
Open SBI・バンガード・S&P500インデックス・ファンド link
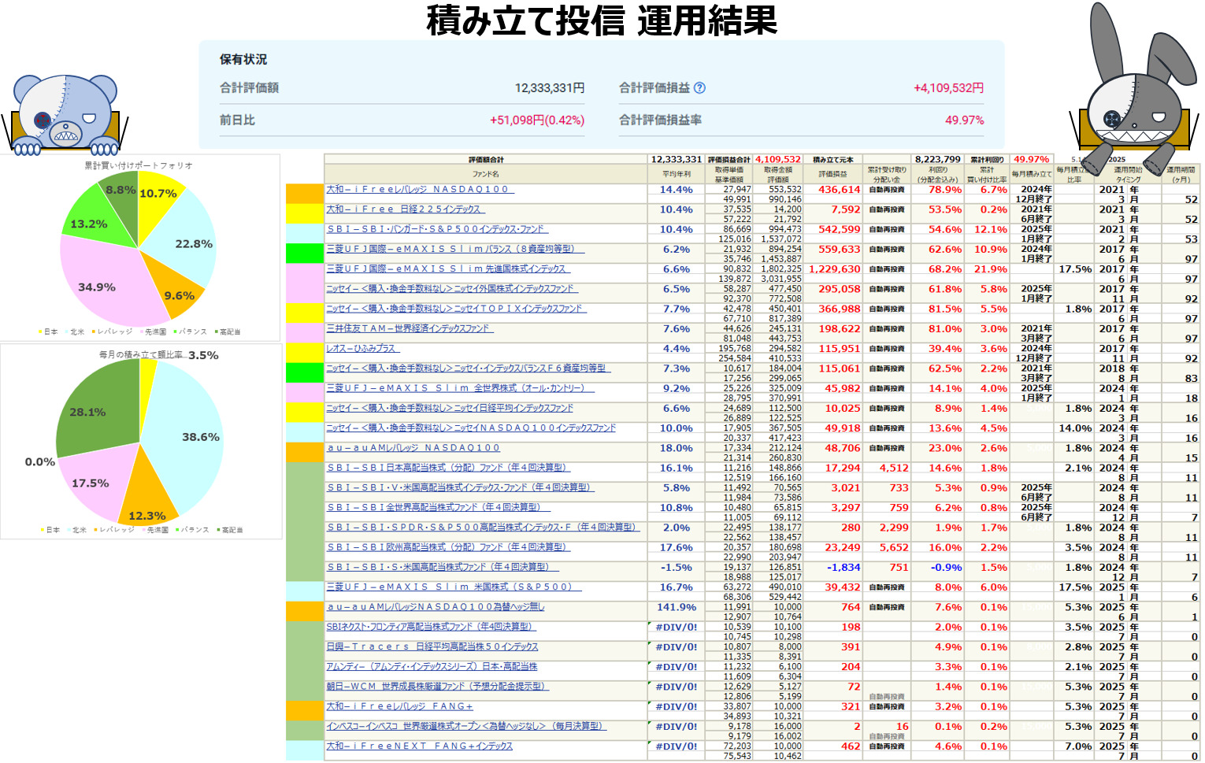(436, 229)
